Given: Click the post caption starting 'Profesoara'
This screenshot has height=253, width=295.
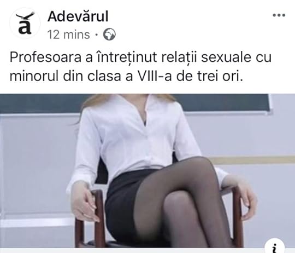Looking at the screenshot, I should coord(140,67).
